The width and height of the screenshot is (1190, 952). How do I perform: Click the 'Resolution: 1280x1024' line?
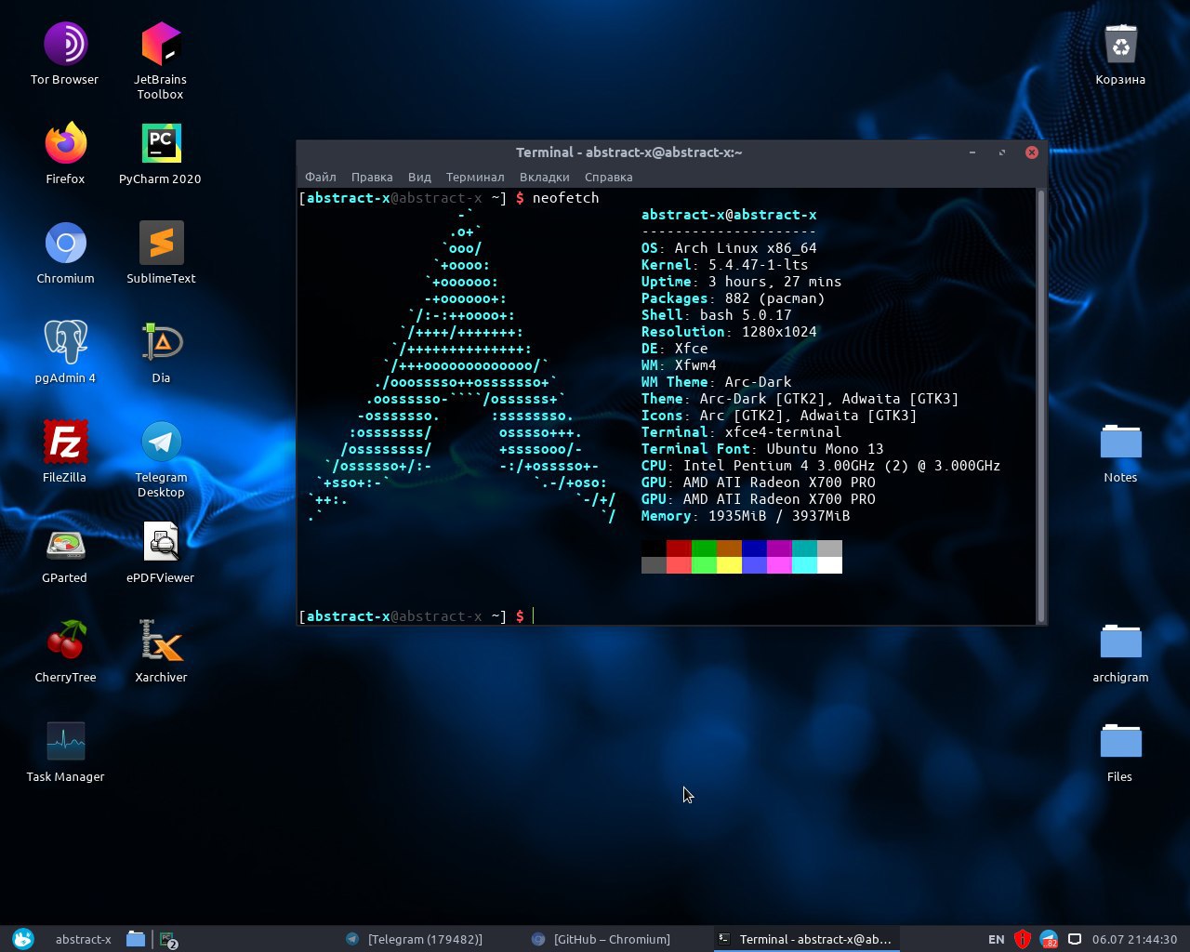click(x=729, y=331)
